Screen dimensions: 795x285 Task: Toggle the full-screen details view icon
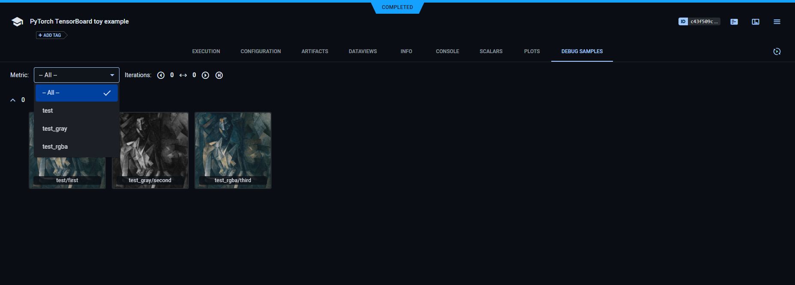tap(756, 21)
